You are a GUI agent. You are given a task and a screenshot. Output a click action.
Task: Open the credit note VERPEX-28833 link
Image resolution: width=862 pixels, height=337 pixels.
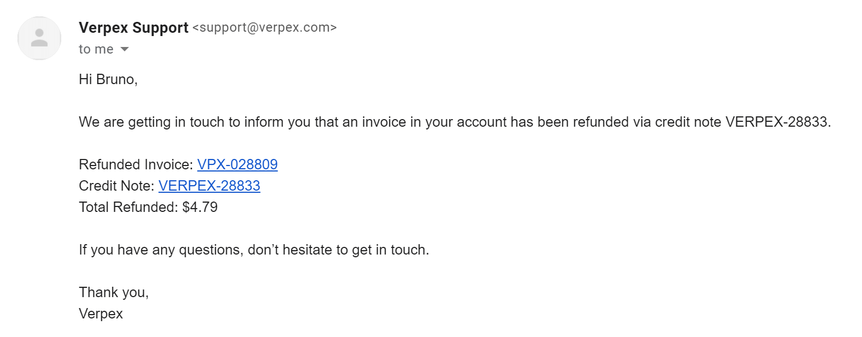point(209,186)
